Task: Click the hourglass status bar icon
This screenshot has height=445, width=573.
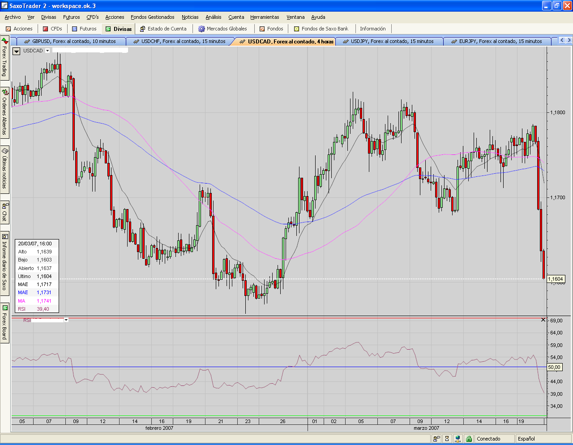Action: click(447, 439)
